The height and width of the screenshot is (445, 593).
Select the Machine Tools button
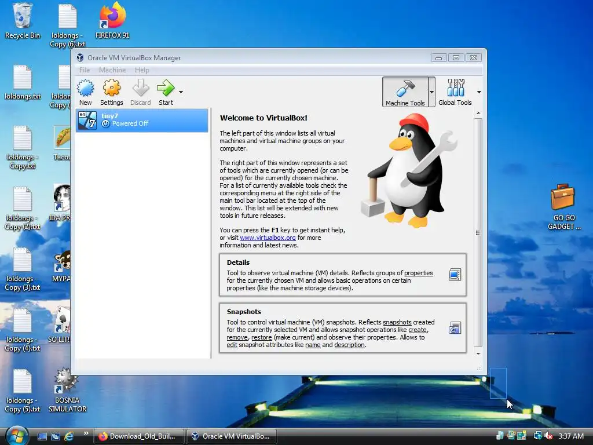tap(405, 92)
